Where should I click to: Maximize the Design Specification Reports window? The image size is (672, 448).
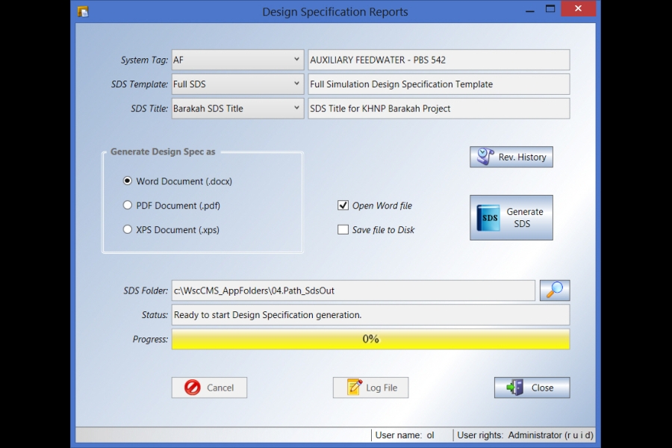(x=550, y=9)
